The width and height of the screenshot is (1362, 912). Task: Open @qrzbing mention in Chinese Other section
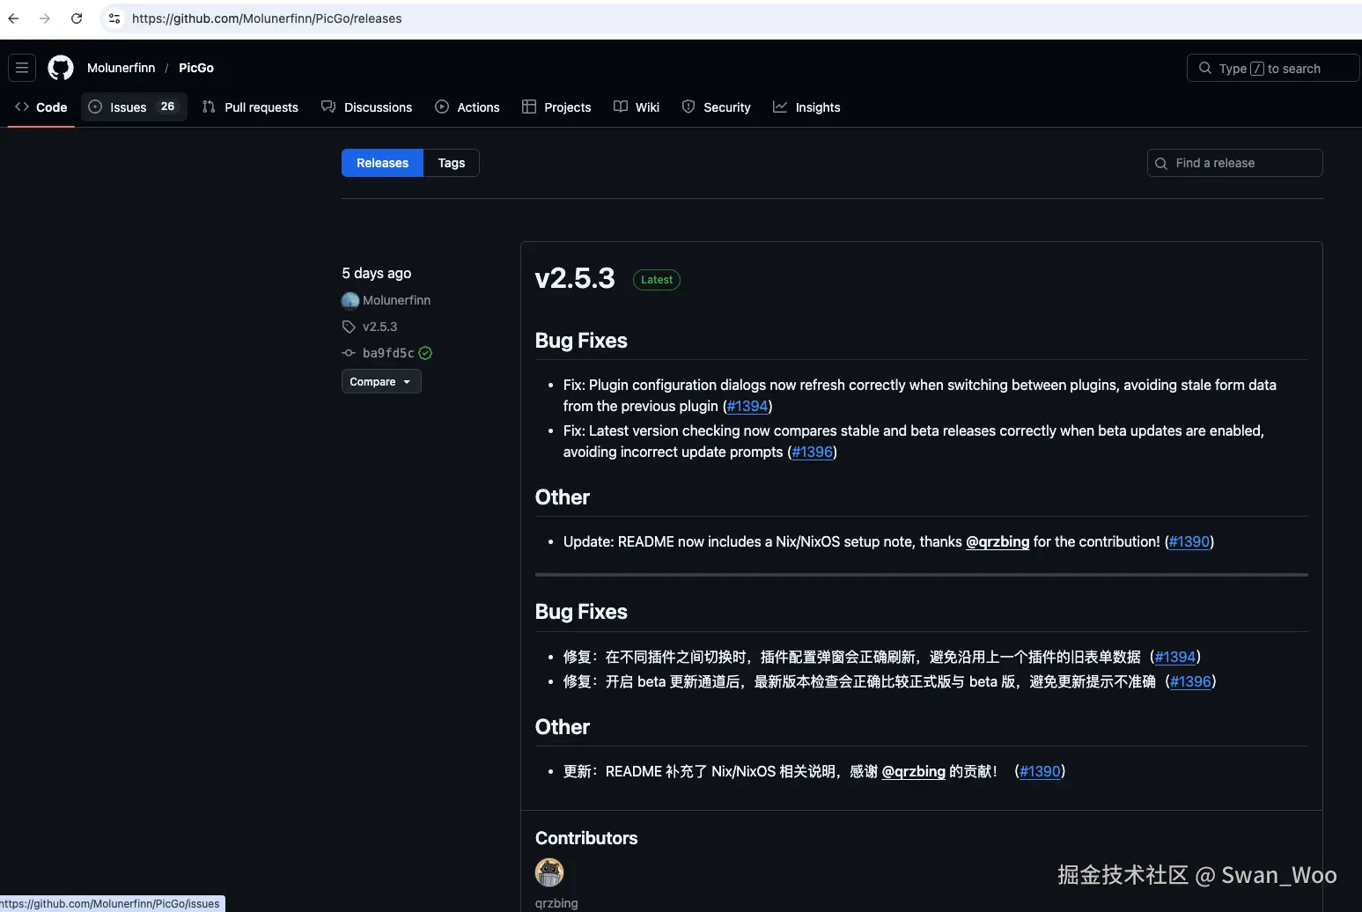(x=913, y=771)
